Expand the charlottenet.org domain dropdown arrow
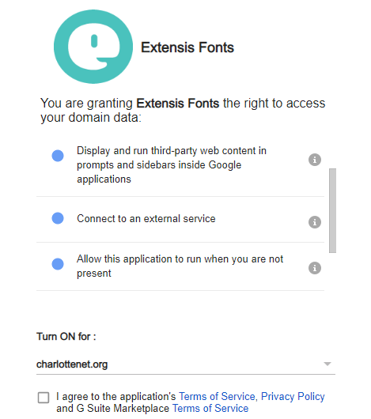This screenshot has height=419, width=371. click(x=327, y=364)
